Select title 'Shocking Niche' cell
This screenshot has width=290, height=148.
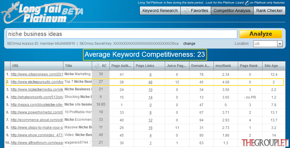tap(78, 97)
